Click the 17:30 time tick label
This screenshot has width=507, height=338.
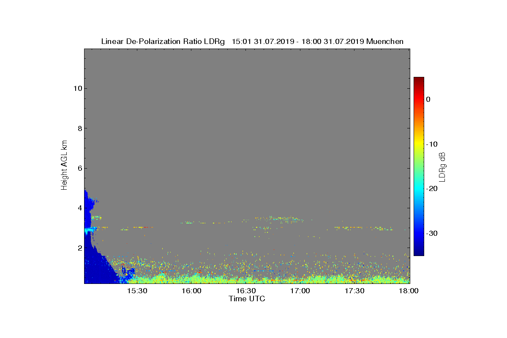coord(355,291)
